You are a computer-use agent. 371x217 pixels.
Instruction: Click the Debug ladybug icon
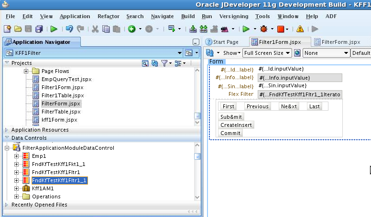point(263,29)
